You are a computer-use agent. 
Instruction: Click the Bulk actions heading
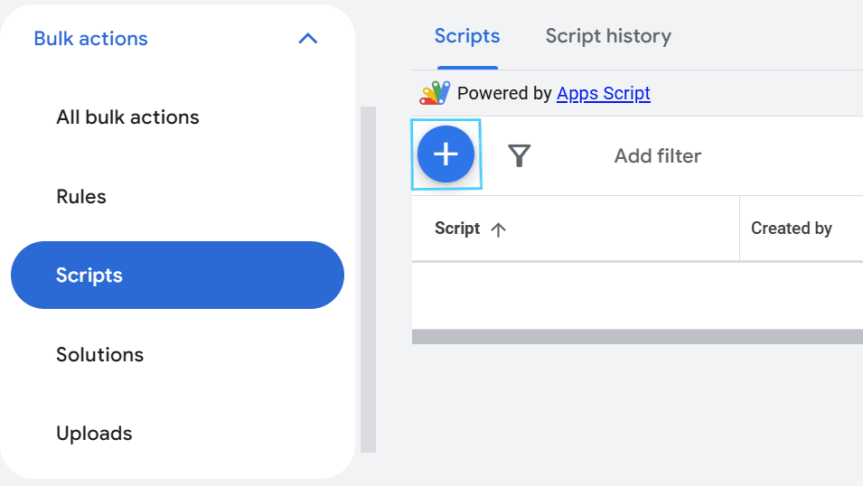(90, 39)
